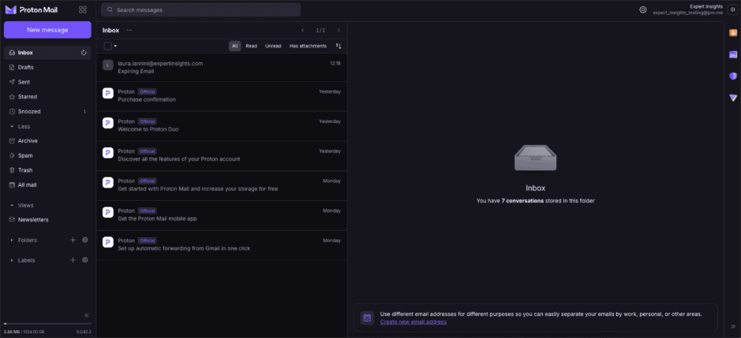Open the Calendar side panel icon

tap(733, 54)
